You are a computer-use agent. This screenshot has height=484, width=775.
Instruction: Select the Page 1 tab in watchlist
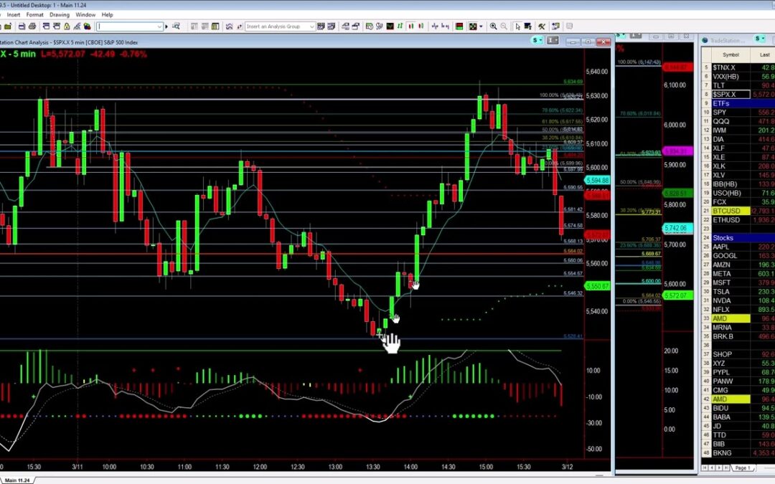pyautogui.click(x=743, y=468)
